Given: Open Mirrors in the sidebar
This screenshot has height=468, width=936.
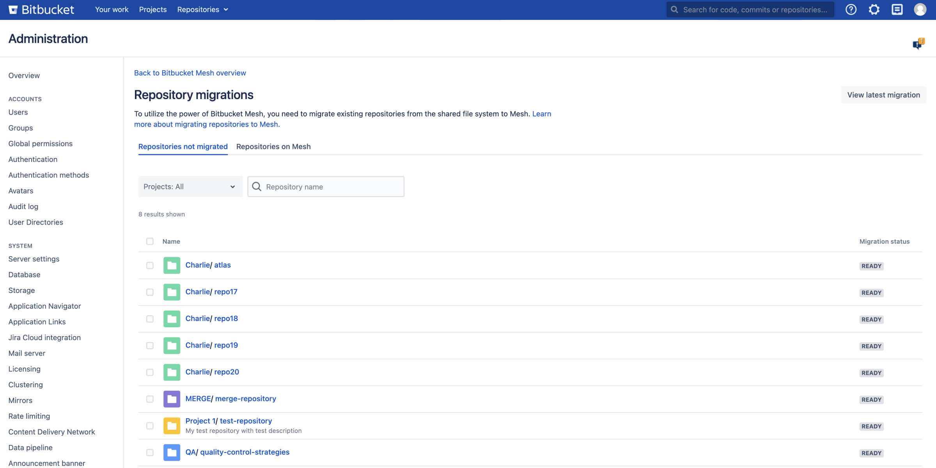Looking at the screenshot, I should [20, 400].
